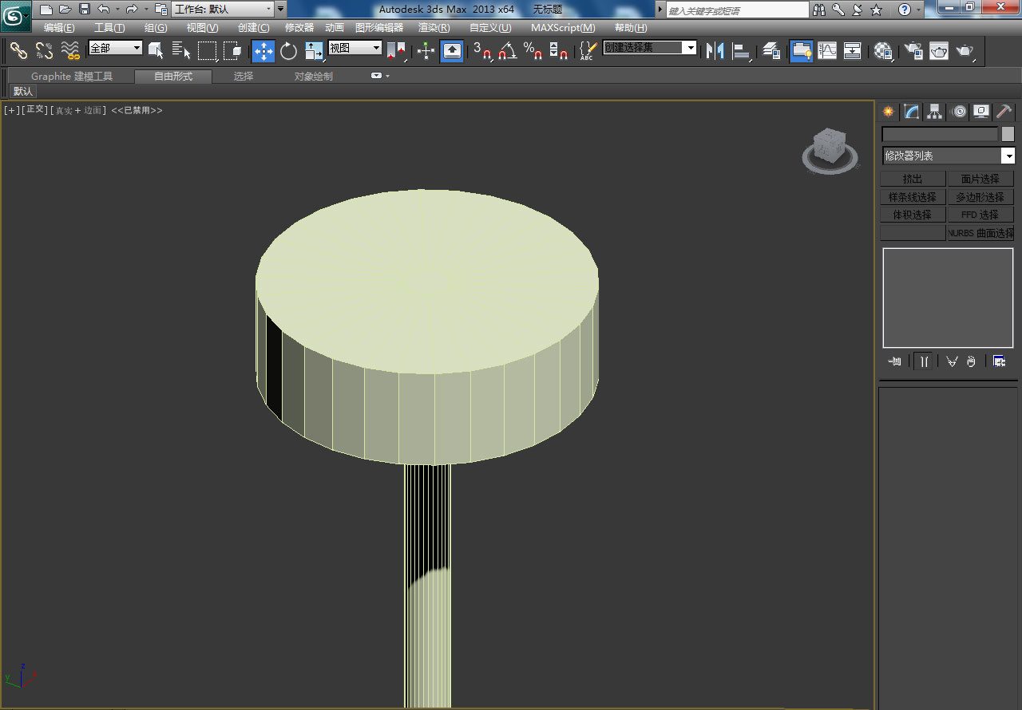Activate the Select Object tool
Image resolution: width=1022 pixels, height=710 pixels.
coord(156,51)
